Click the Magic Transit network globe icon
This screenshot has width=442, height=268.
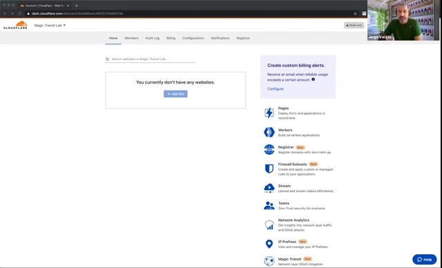click(269, 261)
